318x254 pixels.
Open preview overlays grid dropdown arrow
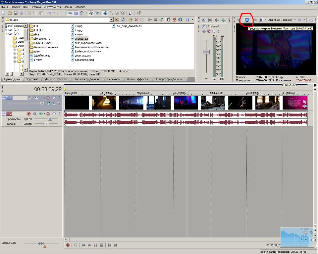point(304,20)
